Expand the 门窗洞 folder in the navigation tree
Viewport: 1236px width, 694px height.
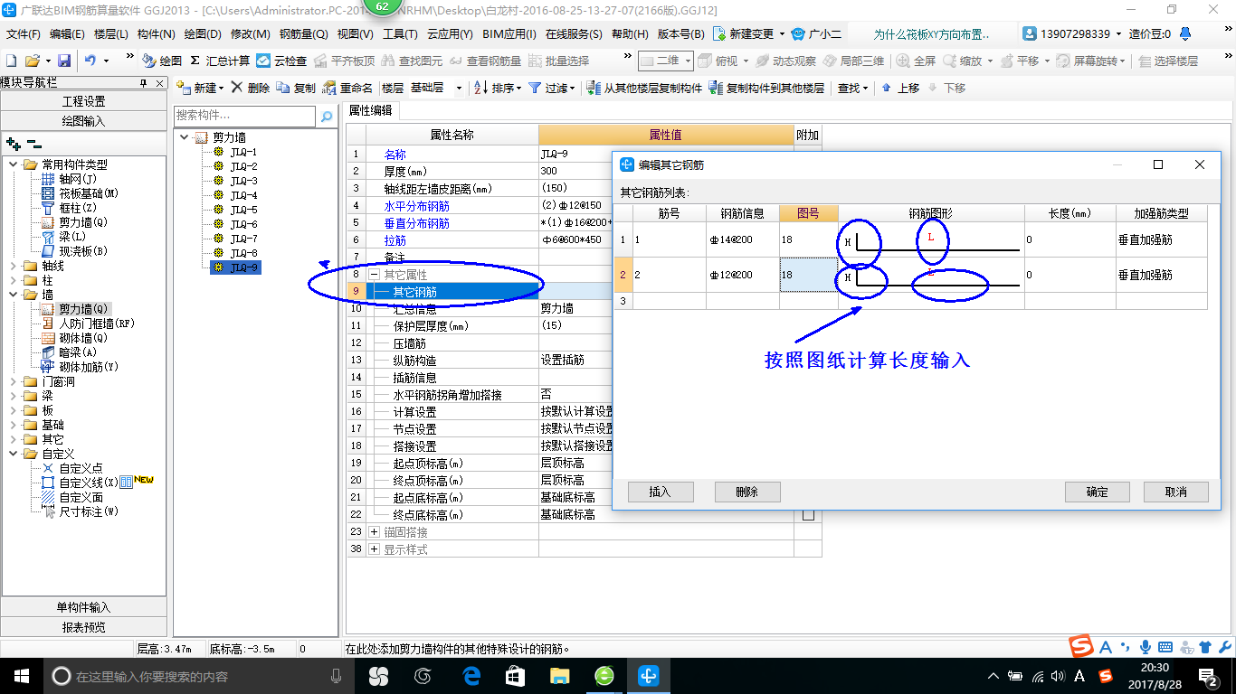click(13, 381)
